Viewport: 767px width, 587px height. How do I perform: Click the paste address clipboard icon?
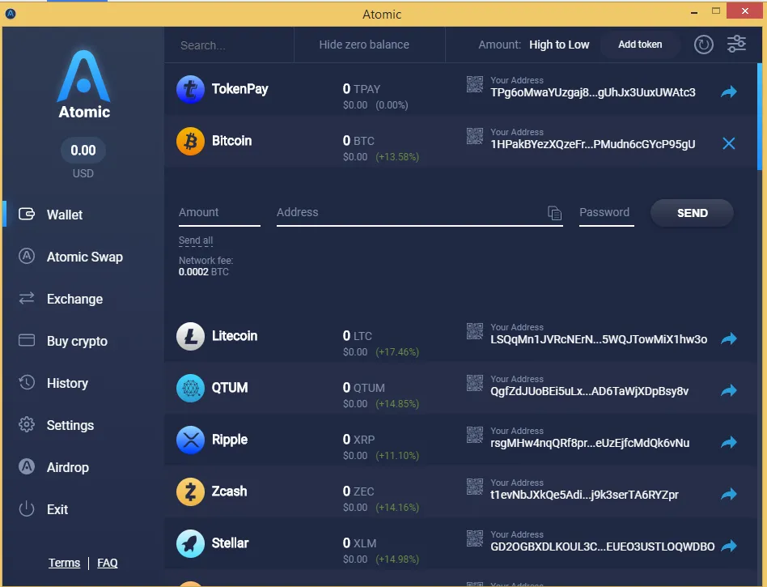pos(554,213)
